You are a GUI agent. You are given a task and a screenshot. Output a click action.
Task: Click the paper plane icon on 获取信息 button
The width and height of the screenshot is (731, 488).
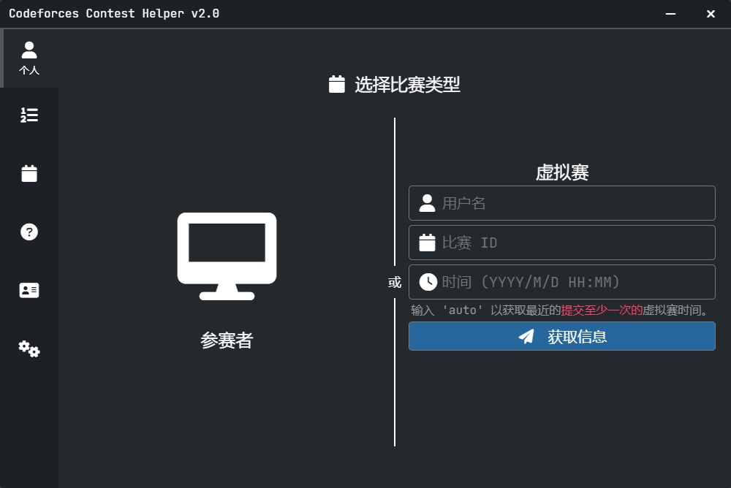pos(525,336)
